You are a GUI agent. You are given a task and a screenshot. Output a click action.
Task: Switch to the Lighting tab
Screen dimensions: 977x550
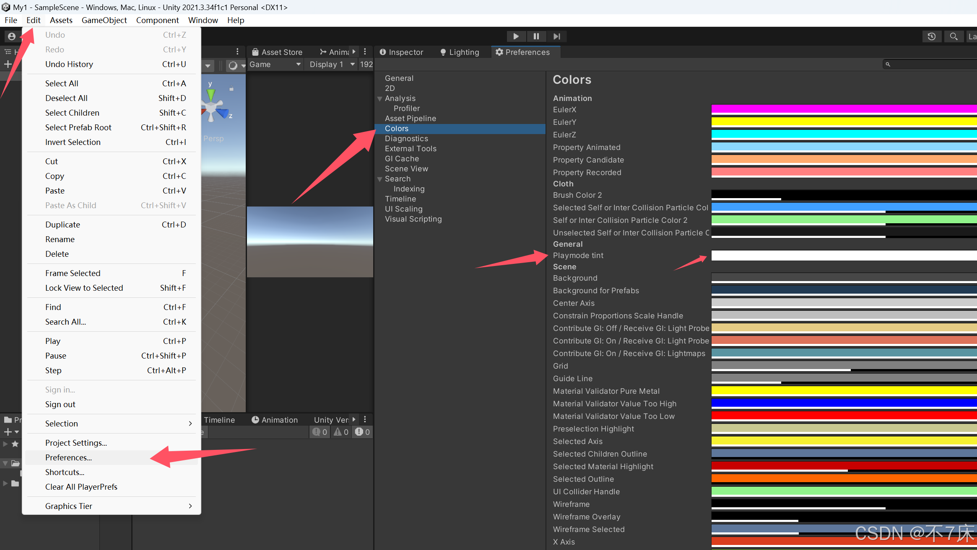pyautogui.click(x=460, y=52)
